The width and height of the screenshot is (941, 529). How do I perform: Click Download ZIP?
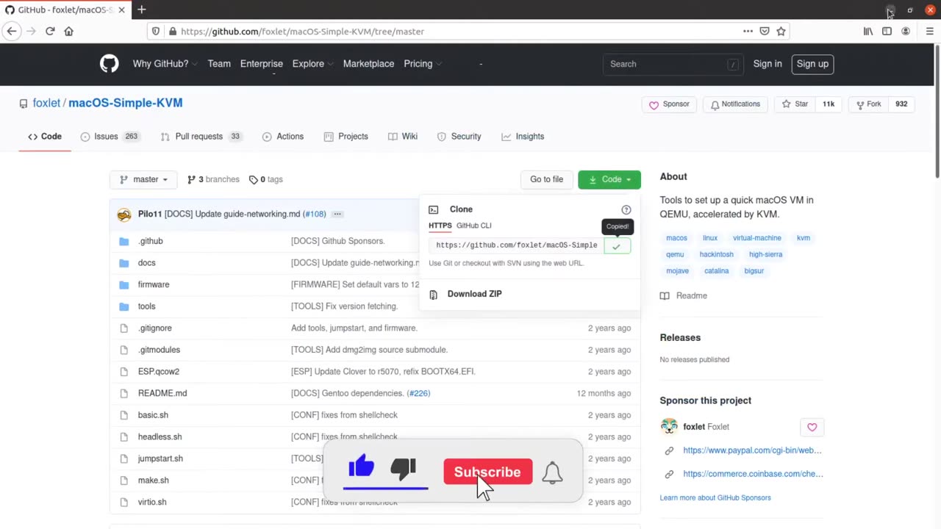474,294
